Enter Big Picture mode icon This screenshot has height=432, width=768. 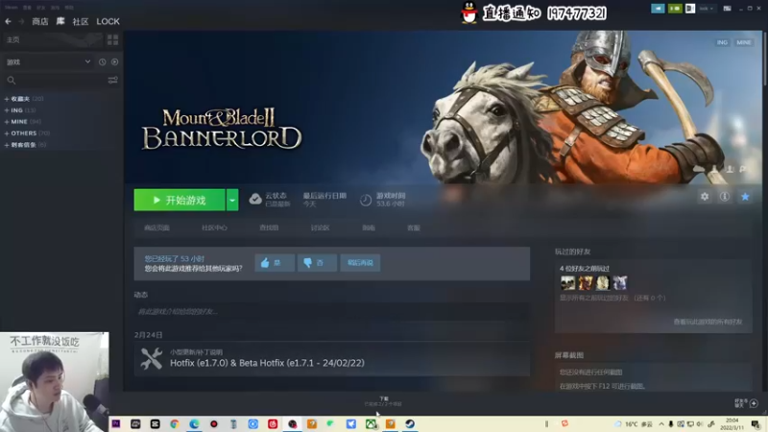(x=727, y=9)
